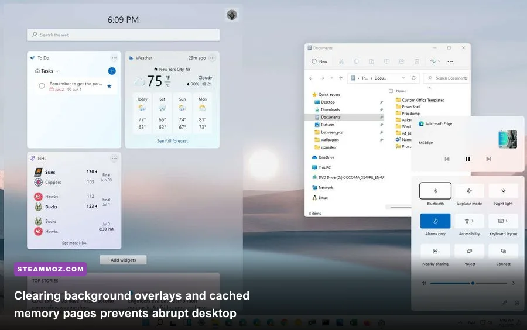Screen dimensions: 527x330
Task: Click the Paste icon in Documents toolbar
Action: point(371,61)
